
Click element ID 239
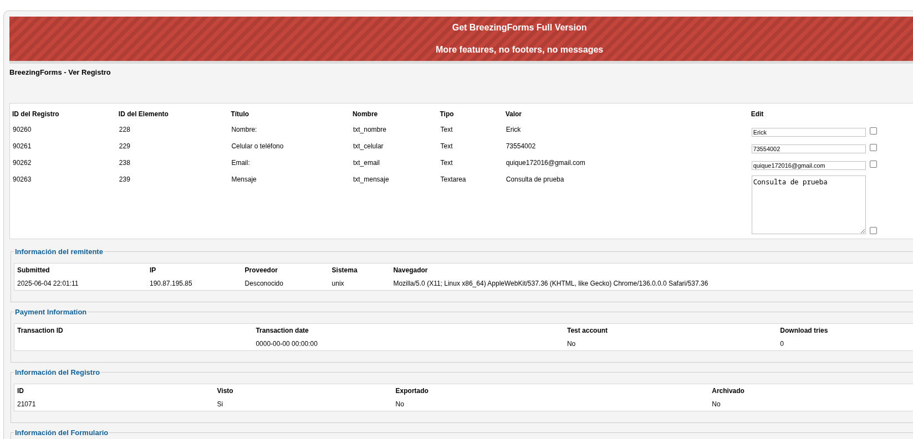click(x=124, y=179)
